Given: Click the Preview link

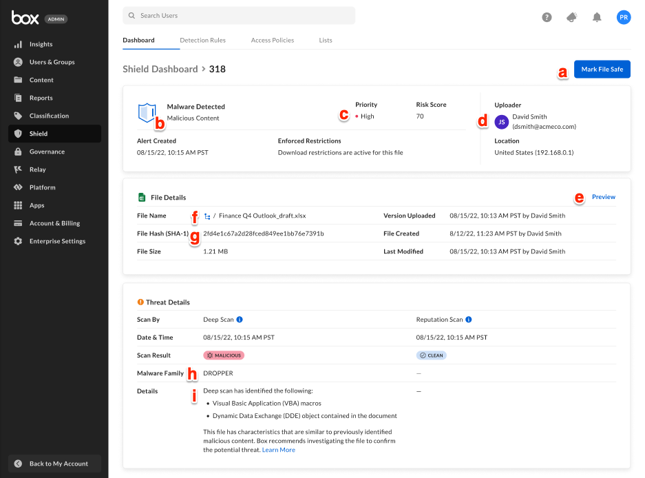Looking at the screenshot, I should point(604,197).
